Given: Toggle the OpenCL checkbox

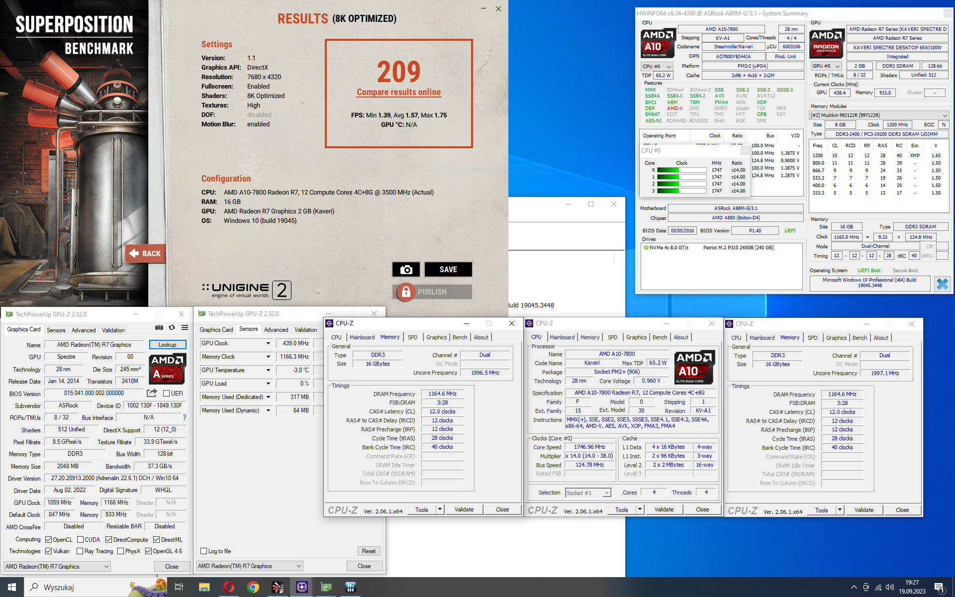Looking at the screenshot, I should coord(48,539).
